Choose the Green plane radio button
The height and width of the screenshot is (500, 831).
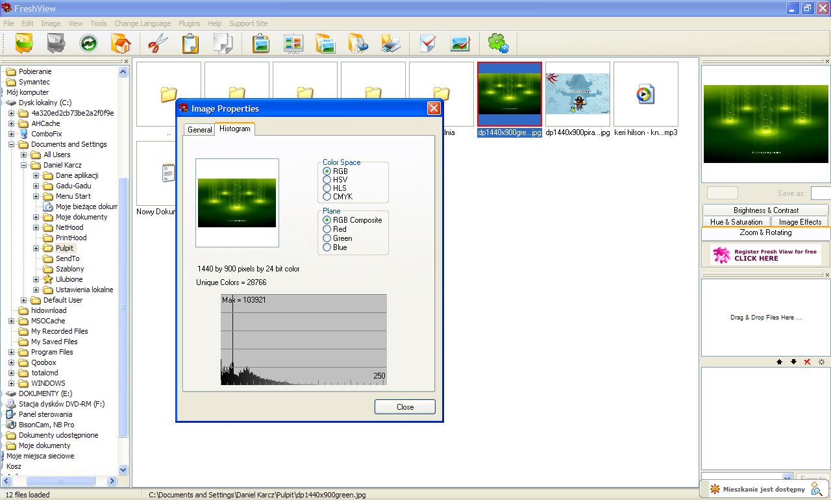pos(327,238)
